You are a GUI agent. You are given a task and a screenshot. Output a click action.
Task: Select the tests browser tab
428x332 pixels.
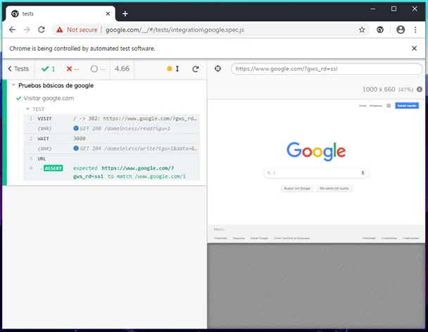point(61,13)
